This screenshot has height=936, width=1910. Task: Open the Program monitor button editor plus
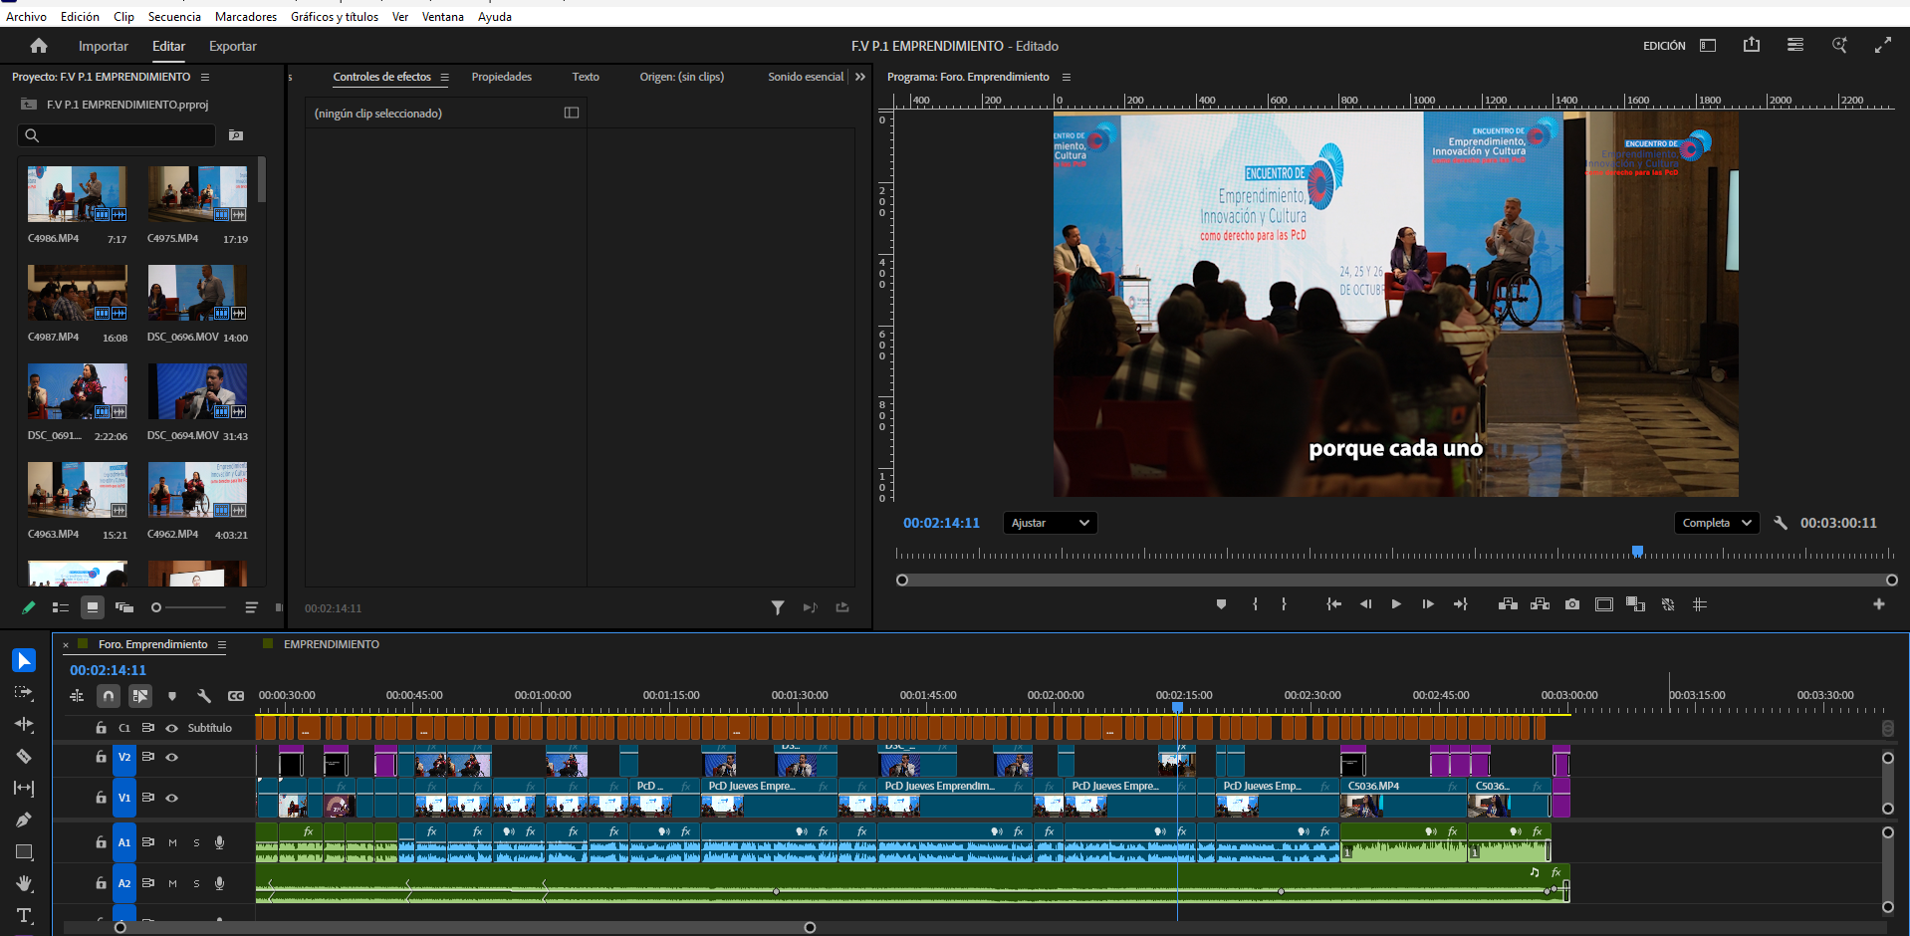1879,604
